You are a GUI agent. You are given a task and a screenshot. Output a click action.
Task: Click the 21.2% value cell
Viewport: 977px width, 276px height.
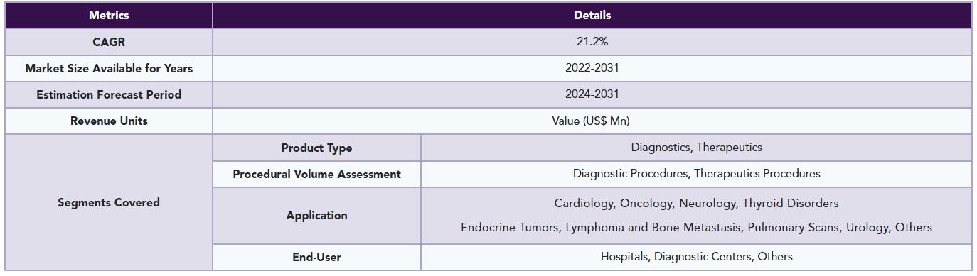[592, 42]
